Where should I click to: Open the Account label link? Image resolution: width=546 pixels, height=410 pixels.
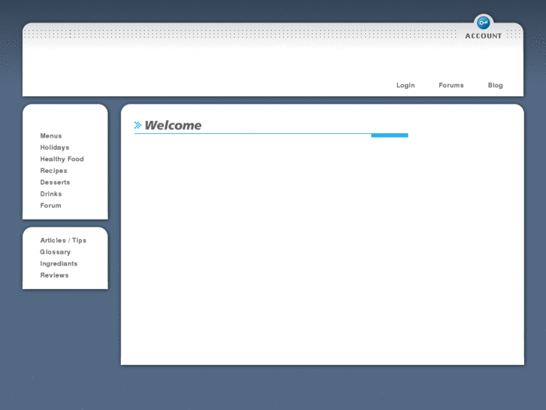[484, 36]
